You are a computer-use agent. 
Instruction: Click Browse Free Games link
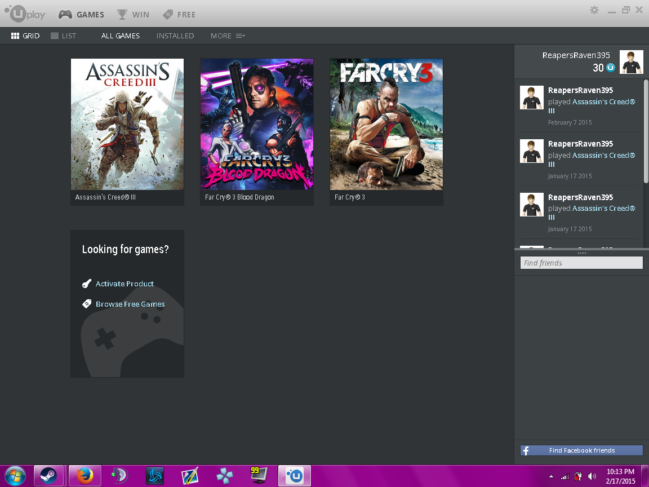130,304
